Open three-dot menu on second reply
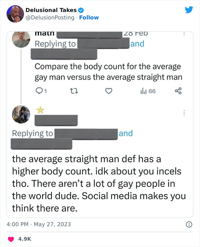This screenshot has height=247, width=200. (x=184, y=113)
